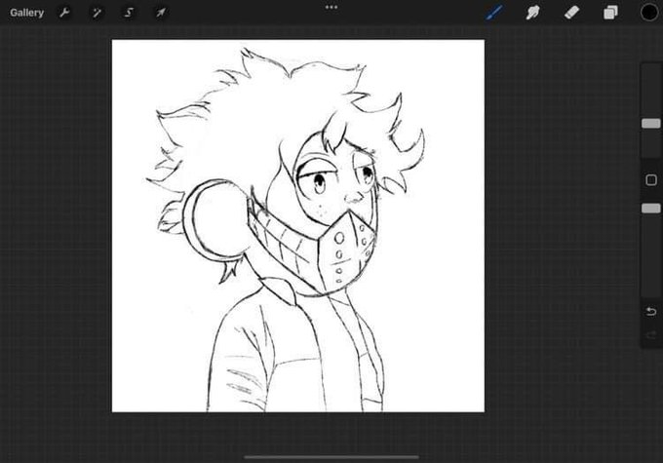Viewport: 663px width, 463px height.
Task: Select the Brush tool
Action: point(494,13)
